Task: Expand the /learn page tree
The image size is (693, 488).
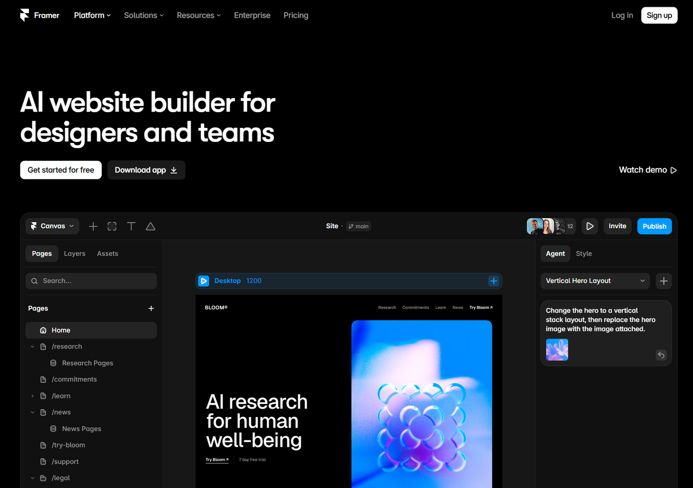Action: [x=33, y=396]
